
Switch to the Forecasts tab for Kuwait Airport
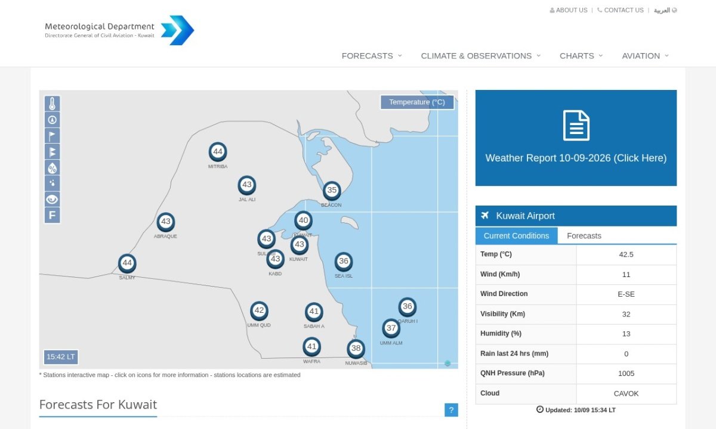(584, 236)
